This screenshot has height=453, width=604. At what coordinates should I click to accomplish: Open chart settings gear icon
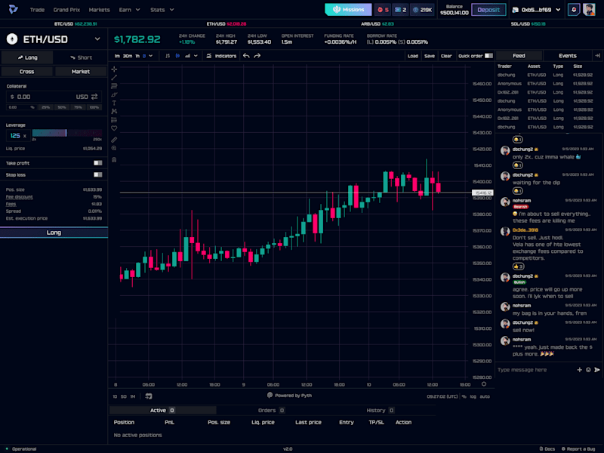coord(484,384)
